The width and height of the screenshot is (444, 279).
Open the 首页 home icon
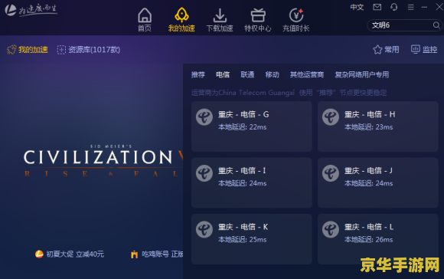(x=145, y=19)
